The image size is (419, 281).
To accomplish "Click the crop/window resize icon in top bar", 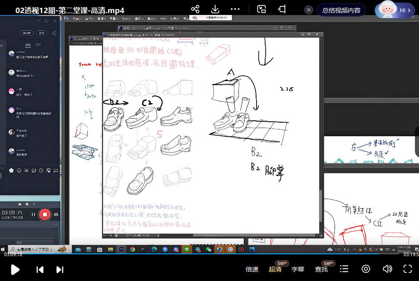I will click(x=282, y=10).
